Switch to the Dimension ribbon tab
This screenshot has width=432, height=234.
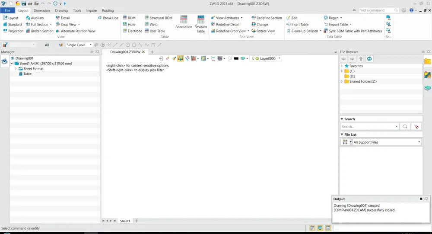tap(42, 10)
